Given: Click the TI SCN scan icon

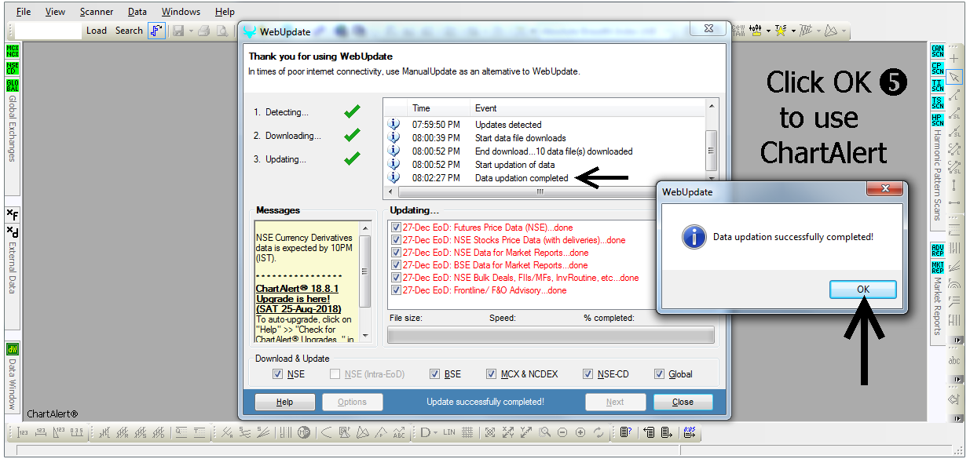Looking at the screenshot, I should tap(938, 86).
